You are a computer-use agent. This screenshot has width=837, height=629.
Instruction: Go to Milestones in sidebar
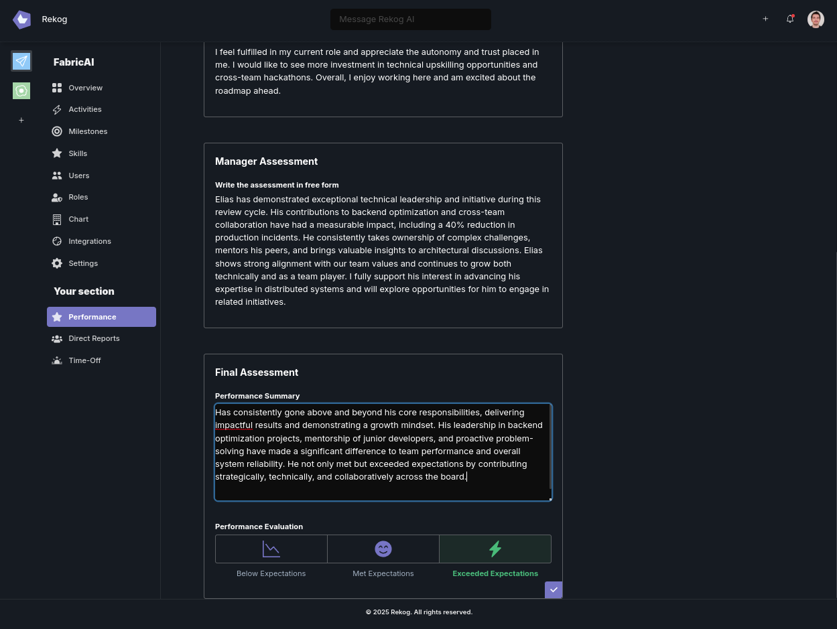point(88,131)
